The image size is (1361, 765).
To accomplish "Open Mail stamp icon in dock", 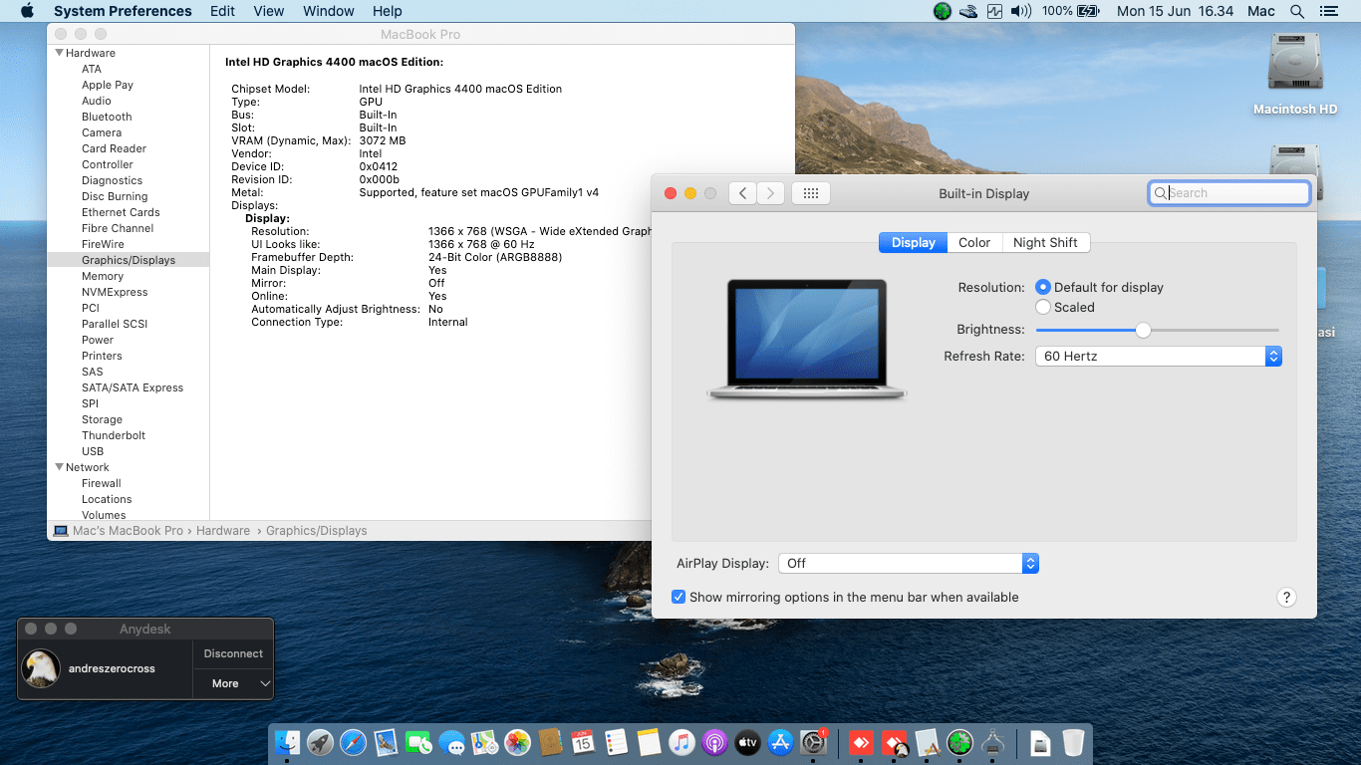I will click(386, 742).
